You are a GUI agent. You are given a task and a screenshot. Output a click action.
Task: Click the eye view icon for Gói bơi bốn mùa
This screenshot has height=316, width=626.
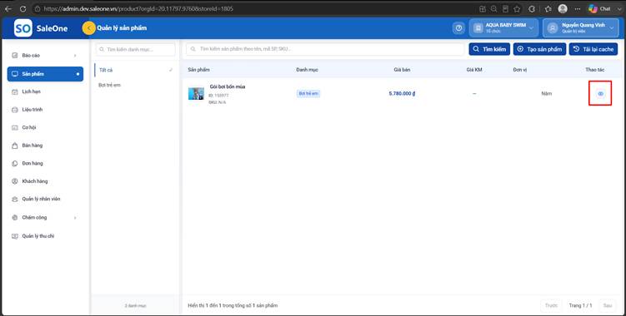coord(600,94)
